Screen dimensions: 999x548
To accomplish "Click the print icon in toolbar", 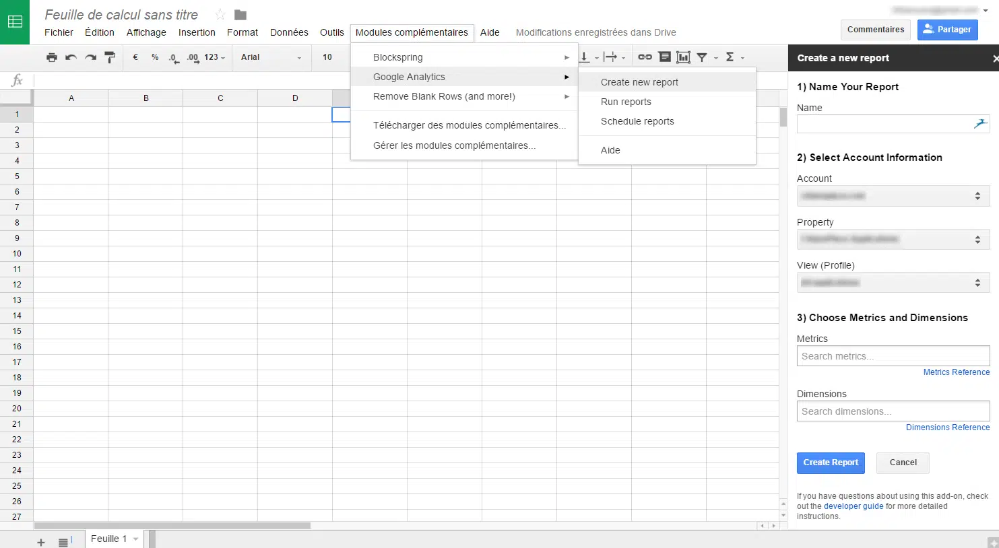I will point(51,57).
